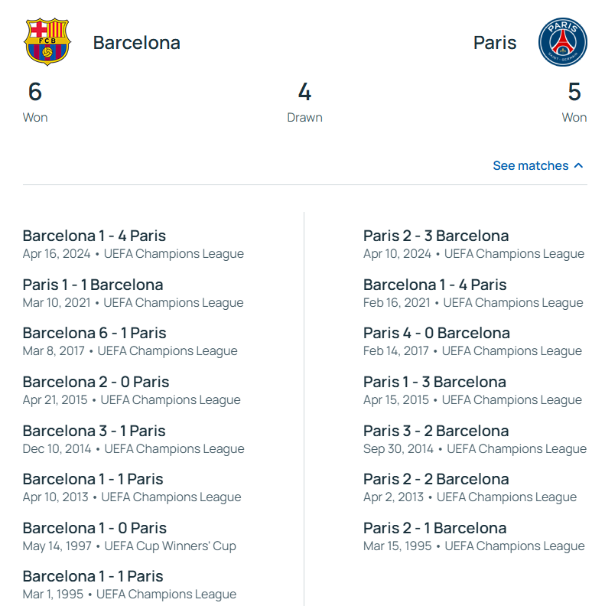Select the Paris 3 - 2 Barcelona match
The height and width of the screenshot is (606, 605).
point(436,431)
